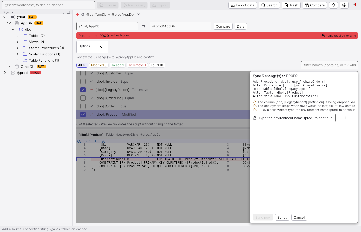Click the filter names input field
The height and width of the screenshot is (232, 361).
pos(330,65)
